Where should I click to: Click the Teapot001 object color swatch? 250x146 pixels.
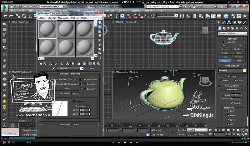click(244, 70)
